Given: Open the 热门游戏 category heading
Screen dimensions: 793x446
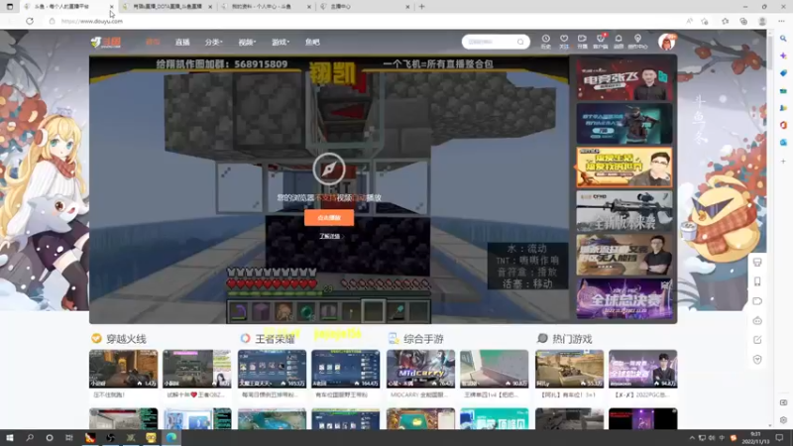Looking at the screenshot, I should pyautogui.click(x=572, y=339).
